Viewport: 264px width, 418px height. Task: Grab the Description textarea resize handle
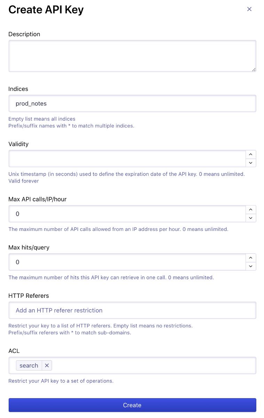(x=254, y=69)
